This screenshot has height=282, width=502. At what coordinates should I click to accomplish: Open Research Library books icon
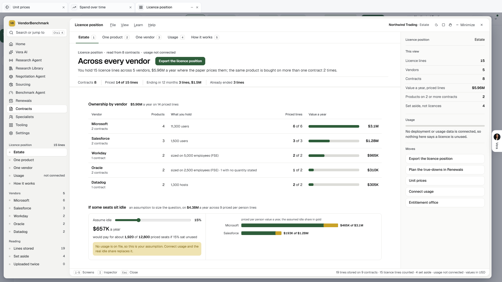11,68
